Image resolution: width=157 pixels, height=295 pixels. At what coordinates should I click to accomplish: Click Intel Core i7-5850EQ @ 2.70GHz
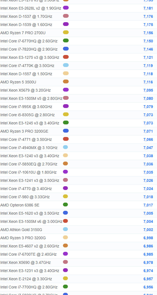click(x=29, y=164)
